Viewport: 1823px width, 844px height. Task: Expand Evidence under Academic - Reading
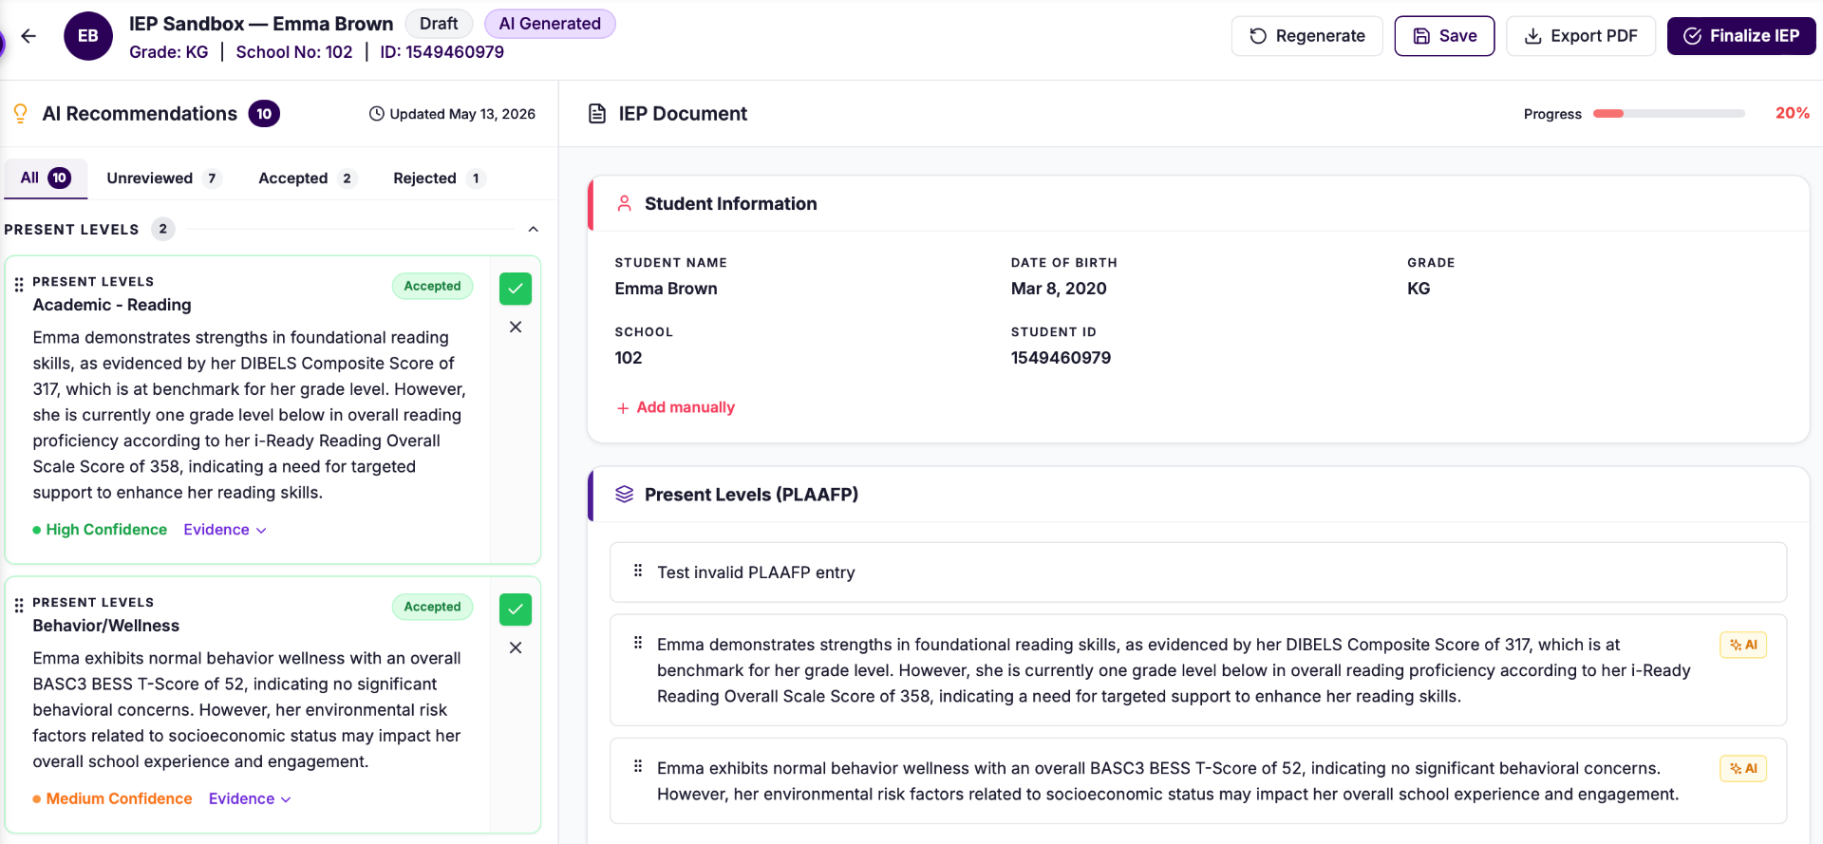point(225,530)
